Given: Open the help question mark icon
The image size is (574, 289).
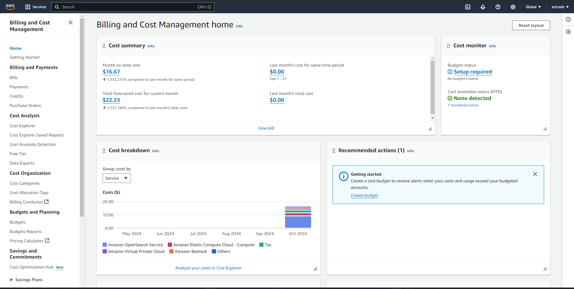Looking at the screenshot, I should click(498, 7).
